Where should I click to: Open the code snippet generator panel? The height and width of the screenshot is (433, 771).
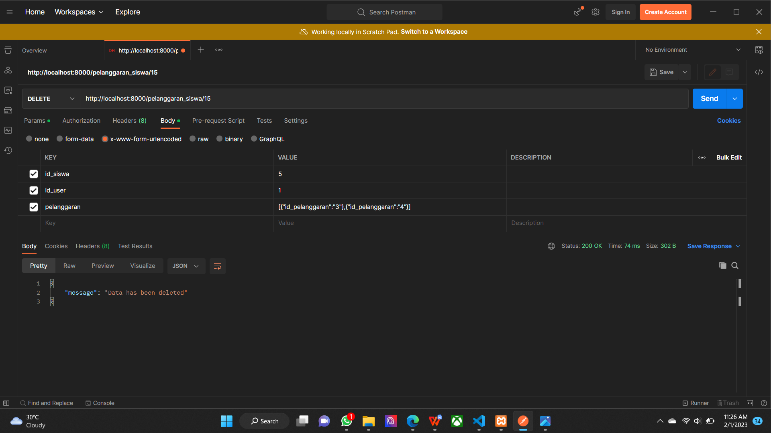coord(759,72)
